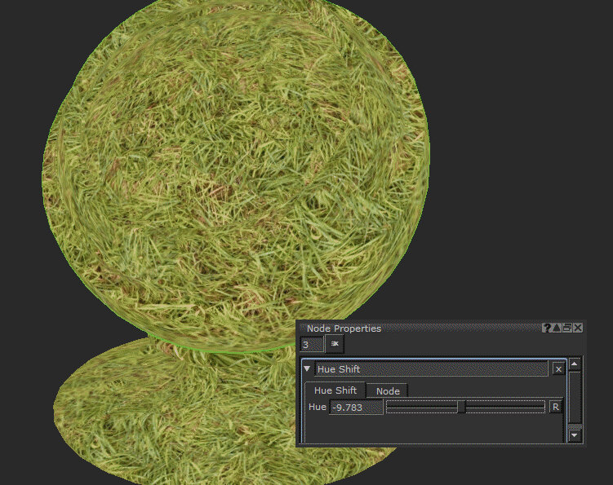The height and width of the screenshot is (485, 613).
Task: Click the Hue Shift node name field
Action: click(431, 369)
